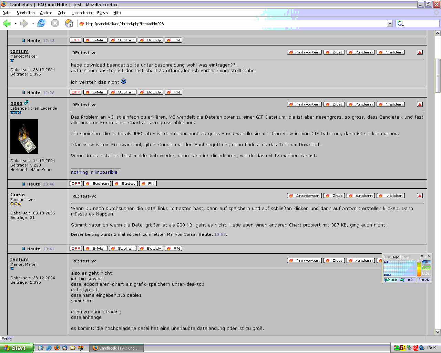Launch Internet Explorer from quick launch

click(x=49, y=348)
